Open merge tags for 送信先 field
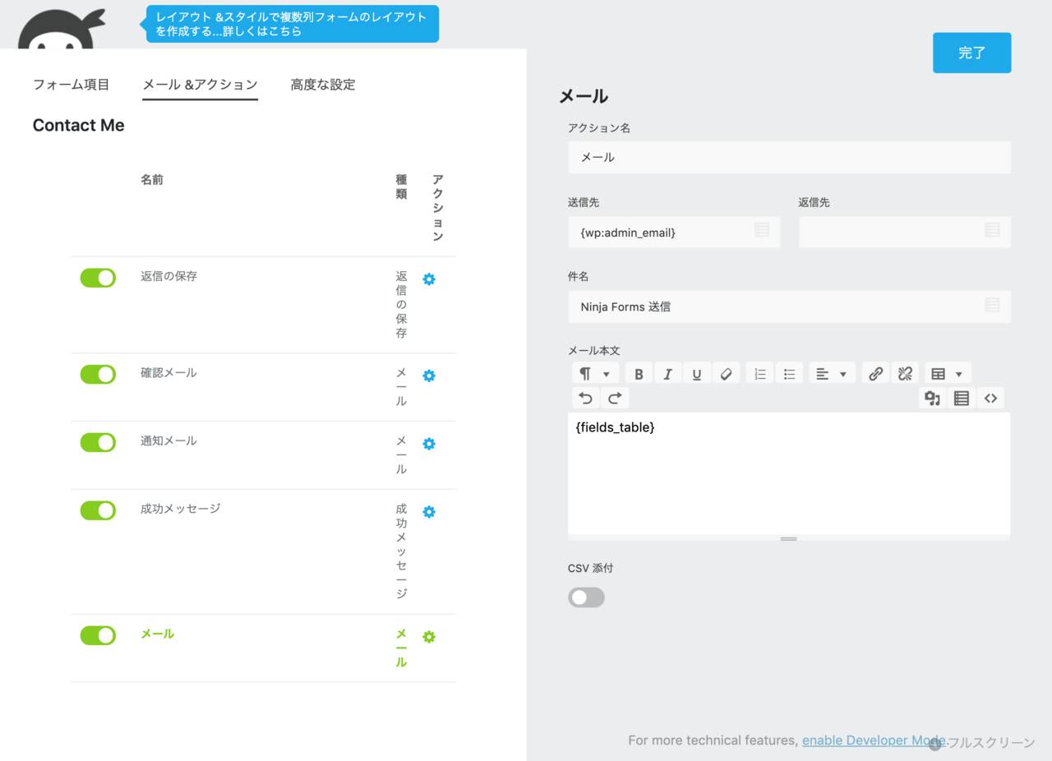This screenshot has height=761, width=1052. [x=762, y=229]
